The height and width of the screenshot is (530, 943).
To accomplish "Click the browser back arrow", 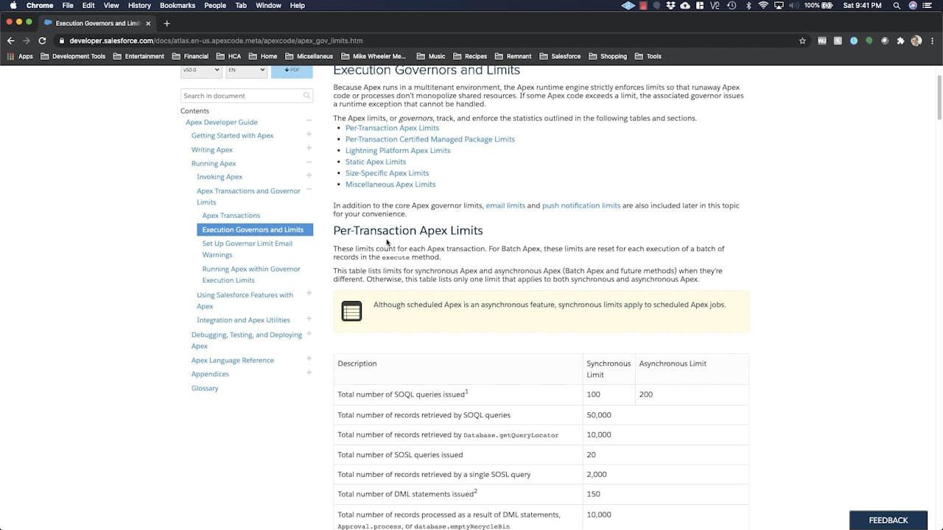I will coord(10,40).
